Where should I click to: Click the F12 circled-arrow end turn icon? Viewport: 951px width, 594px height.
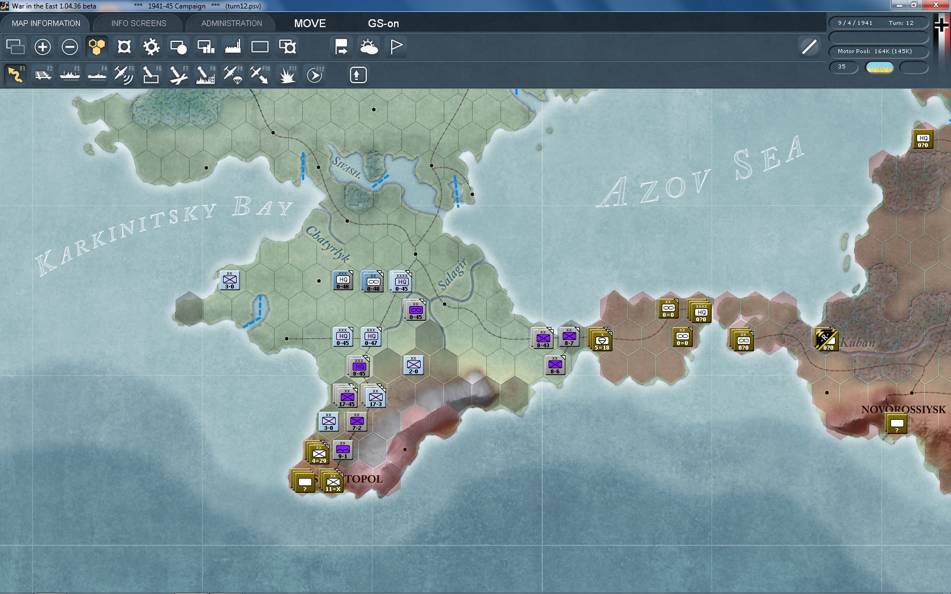315,75
